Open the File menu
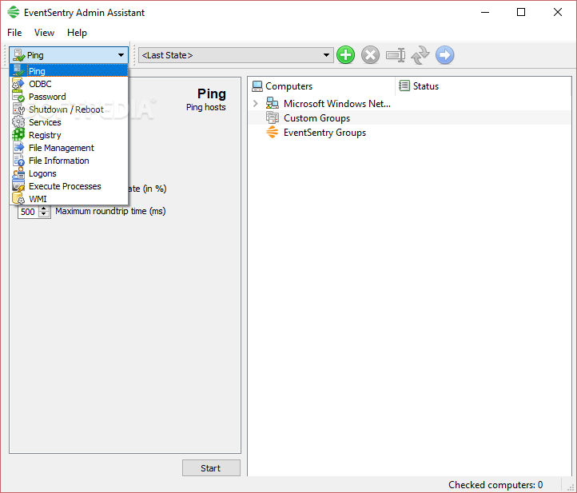Screen dimensions: 577x493 pyautogui.click(x=14, y=33)
